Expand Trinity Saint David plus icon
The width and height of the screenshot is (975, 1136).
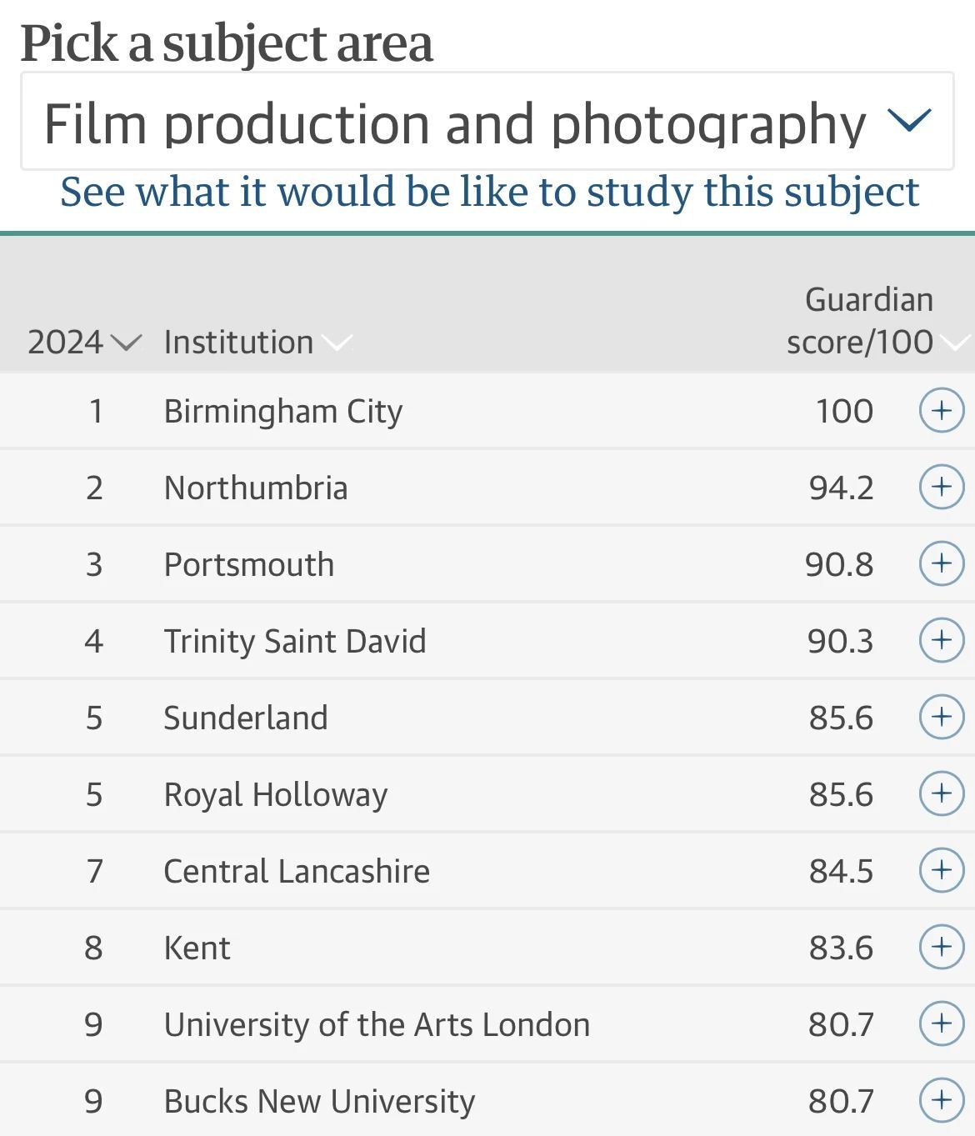point(942,641)
